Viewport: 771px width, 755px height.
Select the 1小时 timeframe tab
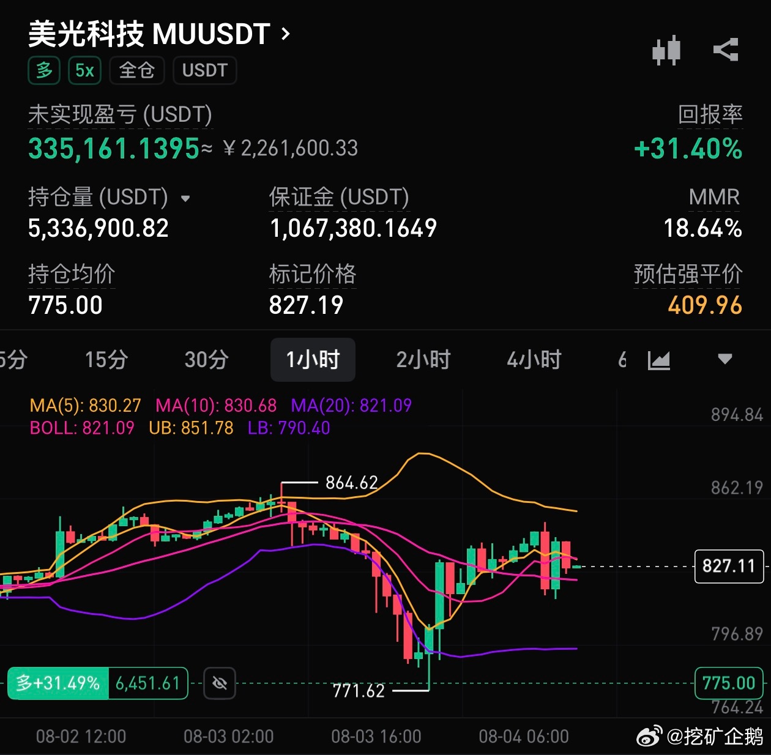313,360
